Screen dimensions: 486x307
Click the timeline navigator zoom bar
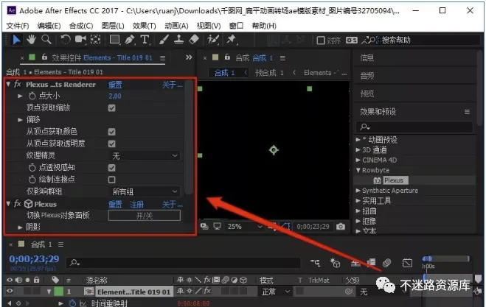coord(446,258)
